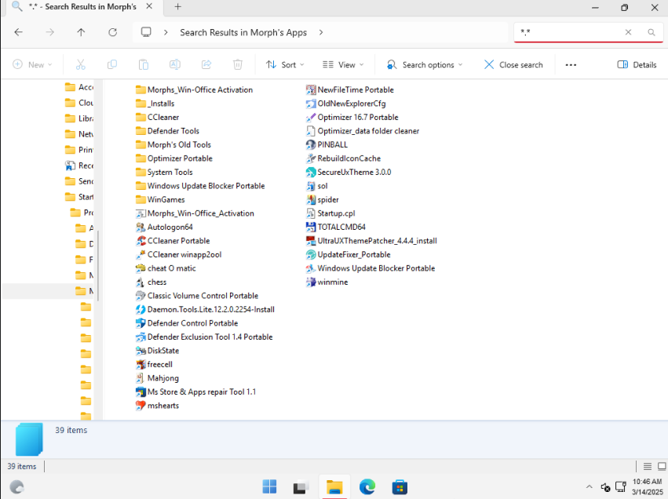This screenshot has height=499, width=668.
Task: Select the CCleaner Portable icon
Action: point(141,241)
